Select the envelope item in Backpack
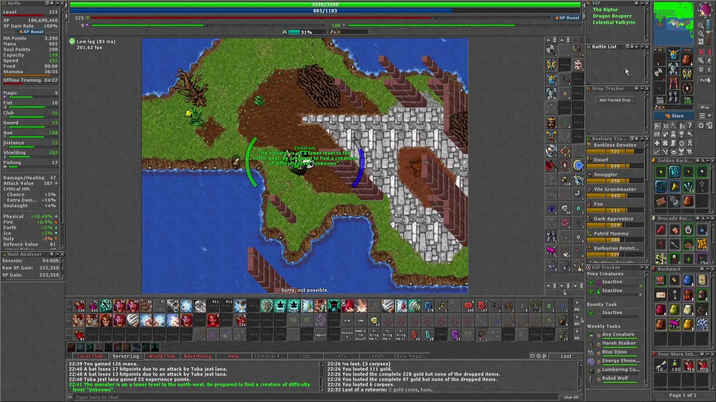The width and height of the screenshot is (716, 402). 661,295
